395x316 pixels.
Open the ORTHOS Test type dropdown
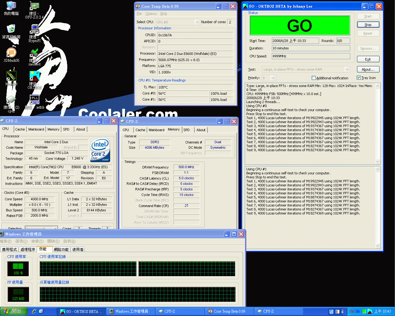[x=347, y=69]
